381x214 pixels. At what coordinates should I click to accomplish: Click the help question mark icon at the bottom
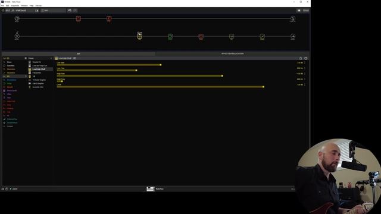pyautogui.click(x=7, y=189)
